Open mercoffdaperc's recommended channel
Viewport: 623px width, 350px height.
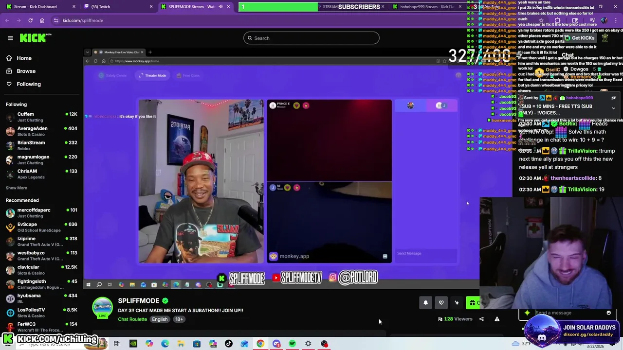pyautogui.click(x=41, y=213)
